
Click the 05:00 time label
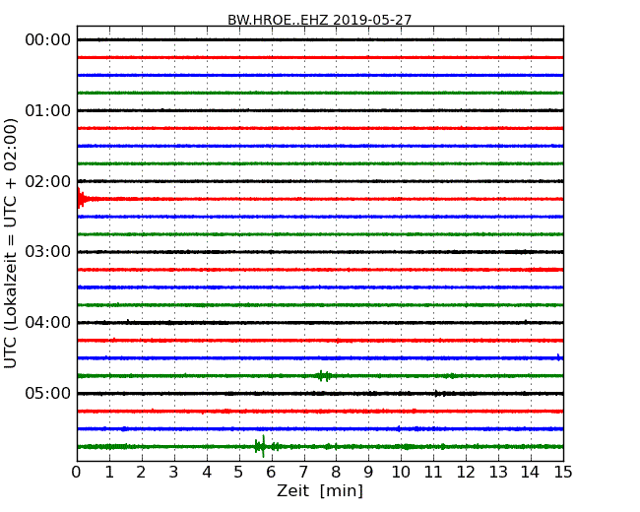(48, 393)
